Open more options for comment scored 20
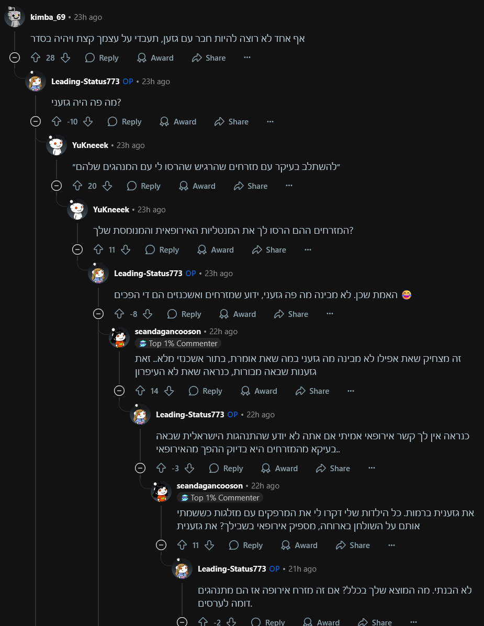This screenshot has height=626, width=484. pos(289,186)
